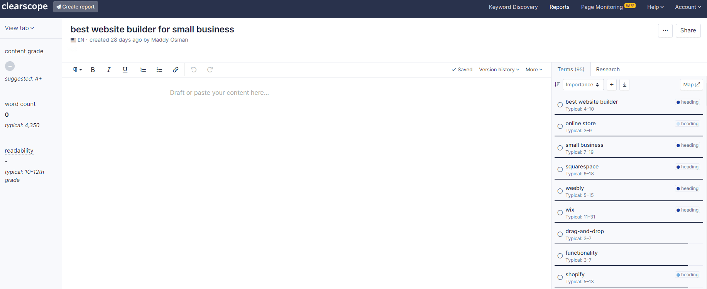Select the circle next to drag-and-drop

pyautogui.click(x=560, y=234)
